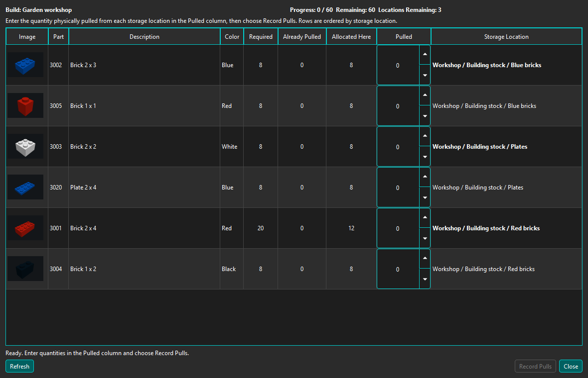
Task: Increase pulled quantity for Brick 1 x 2
Action: click(425, 259)
